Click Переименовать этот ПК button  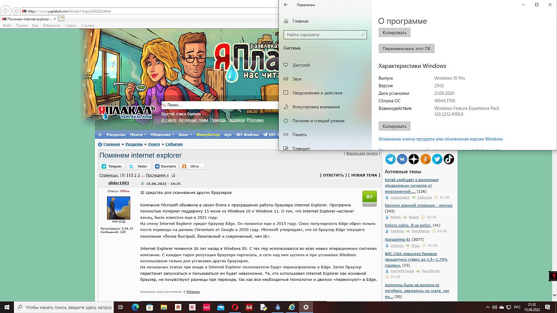click(406, 49)
